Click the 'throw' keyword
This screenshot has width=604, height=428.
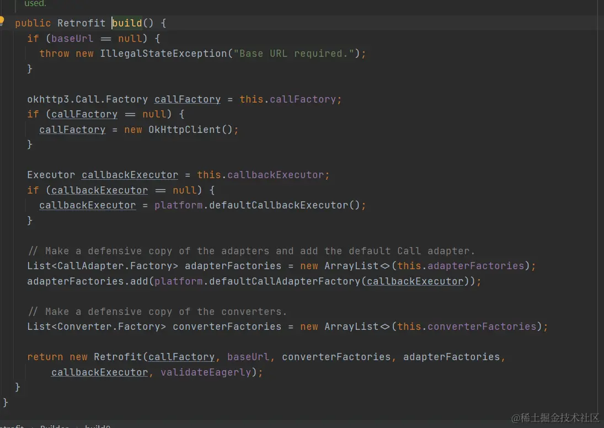[x=54, y=54]
